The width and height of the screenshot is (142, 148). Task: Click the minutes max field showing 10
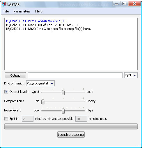point(81,119)
